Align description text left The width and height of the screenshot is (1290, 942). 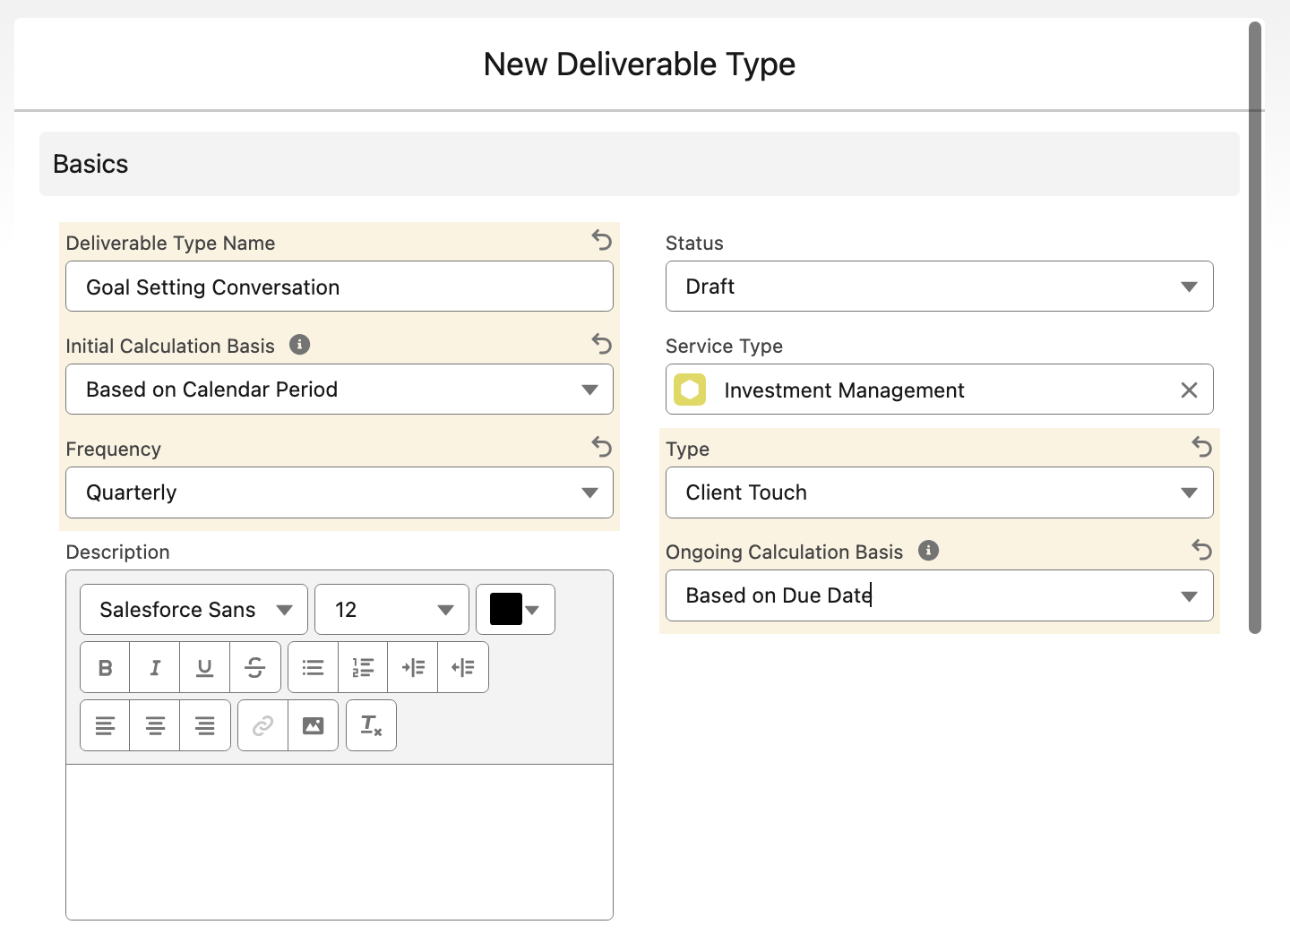pyautogui.click(x=105, y=725)
